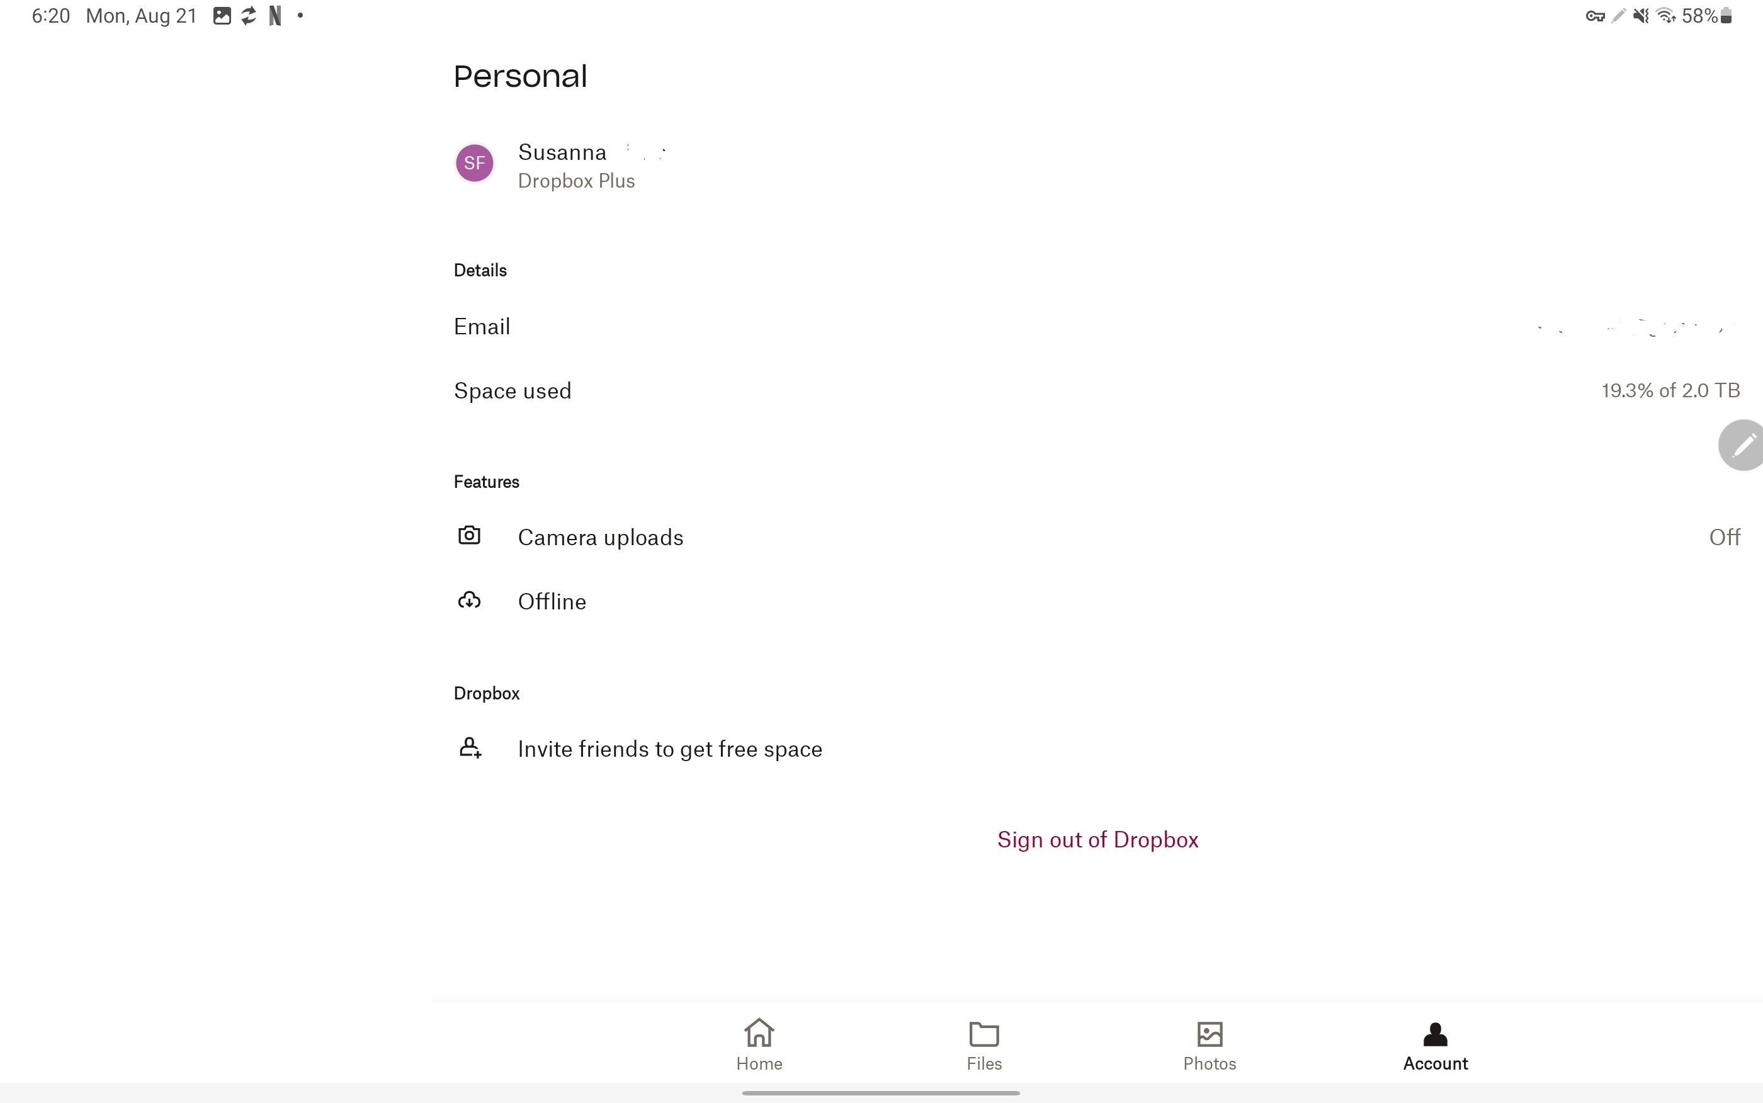Tap the stylus pen status bar icon
1763x1103 pixels.
(1619, 16)
